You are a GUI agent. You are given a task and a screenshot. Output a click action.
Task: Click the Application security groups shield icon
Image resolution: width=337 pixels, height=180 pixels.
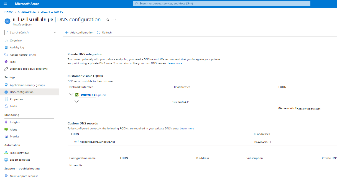coord(6,85)
